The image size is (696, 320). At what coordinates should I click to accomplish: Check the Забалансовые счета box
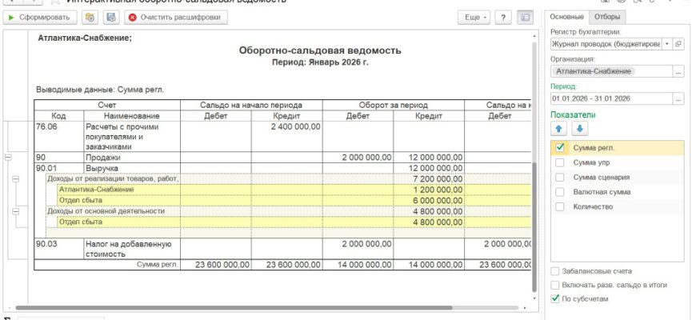pyautogui.click(x=556, y=271)
